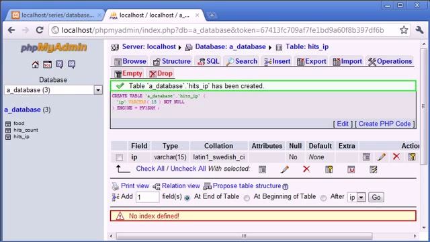Click the Uncheck All link
This screenshot has height=242, width=430.
coord(188,169)
